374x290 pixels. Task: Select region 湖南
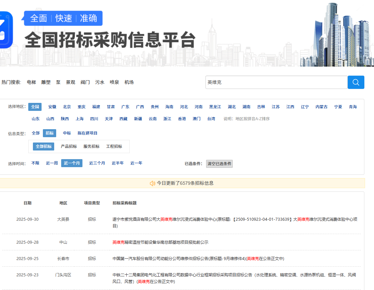tap(246, 107)
